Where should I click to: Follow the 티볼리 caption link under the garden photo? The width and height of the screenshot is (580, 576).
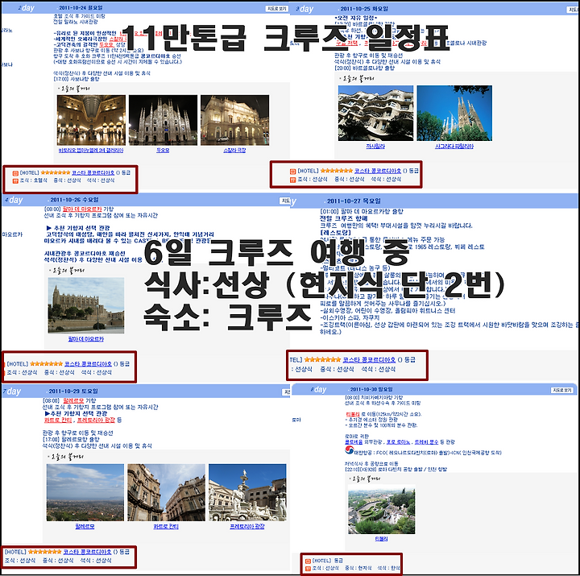381,539
